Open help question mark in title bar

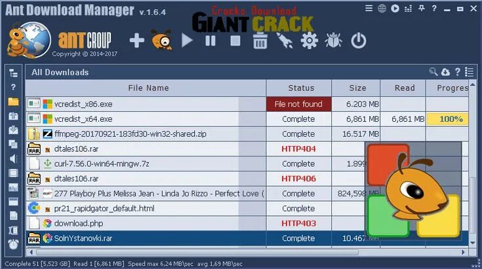click(434, 9)
